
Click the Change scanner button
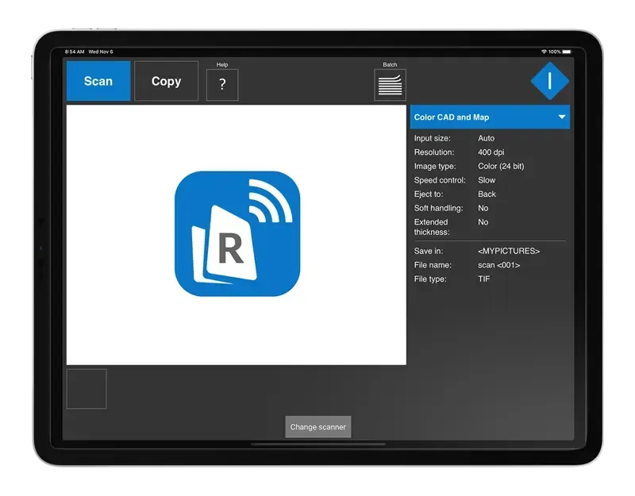coord(318,427)
